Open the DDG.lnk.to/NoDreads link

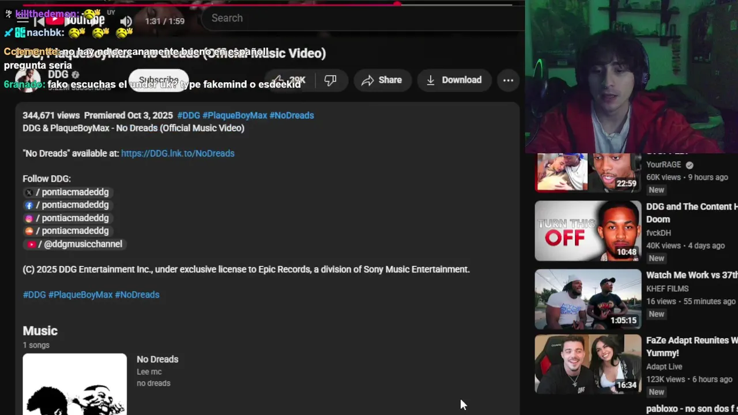point(178,153)
